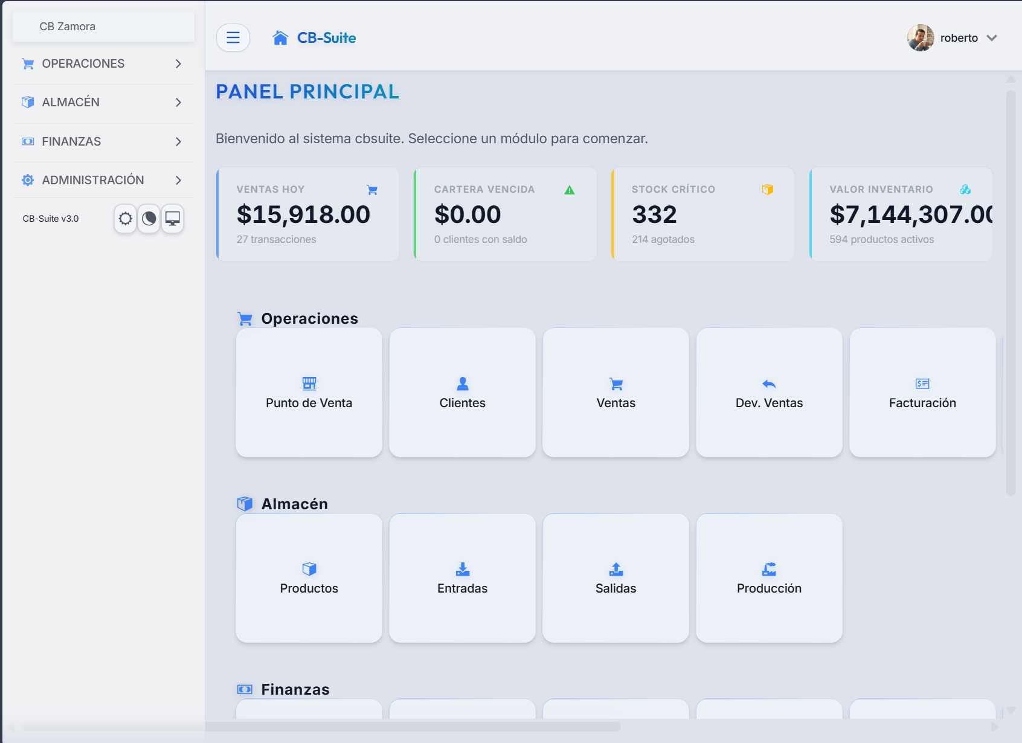Expand the ADMINISTRACIÓN sidebar chevron
1022x743 pixels.
(x=178, y=180)
